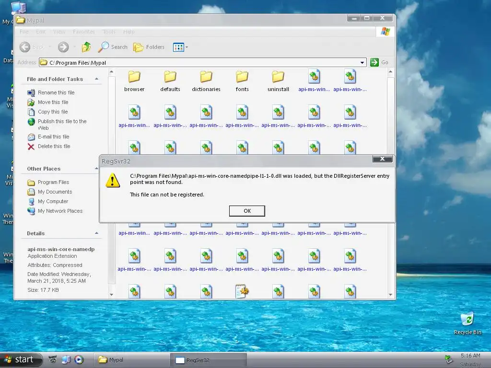This screenshot has height=368, width=491.
Task: Open the View menu
Action: pos(59,32)
